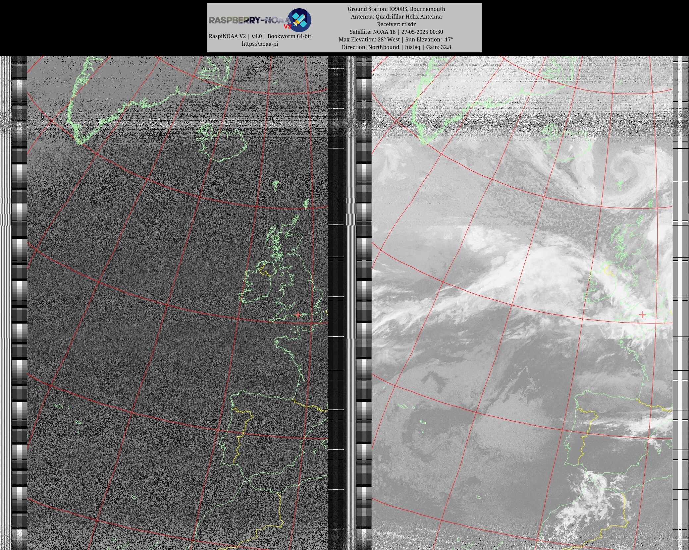Viewport: 689px width, 550px height.
Task: Click "Ground Station: IO90BS, Bournemouth" line
Action: tap(396, 9)
